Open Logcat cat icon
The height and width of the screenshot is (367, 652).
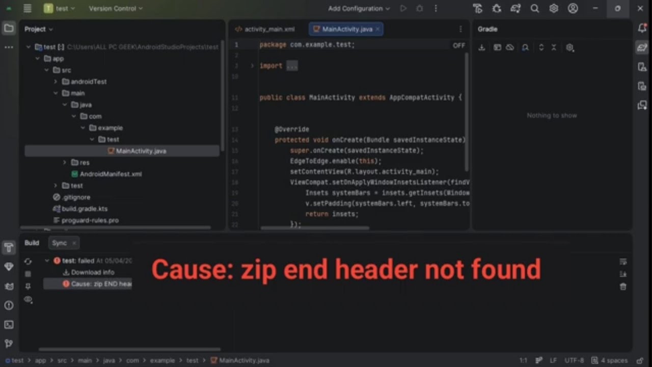coord(9,286)
